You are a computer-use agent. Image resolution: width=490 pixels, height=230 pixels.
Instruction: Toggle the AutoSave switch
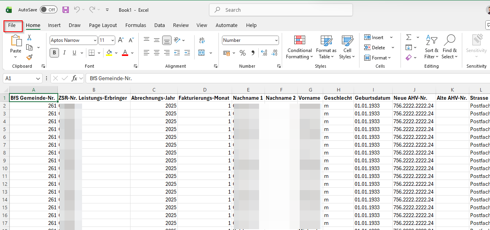48,10
